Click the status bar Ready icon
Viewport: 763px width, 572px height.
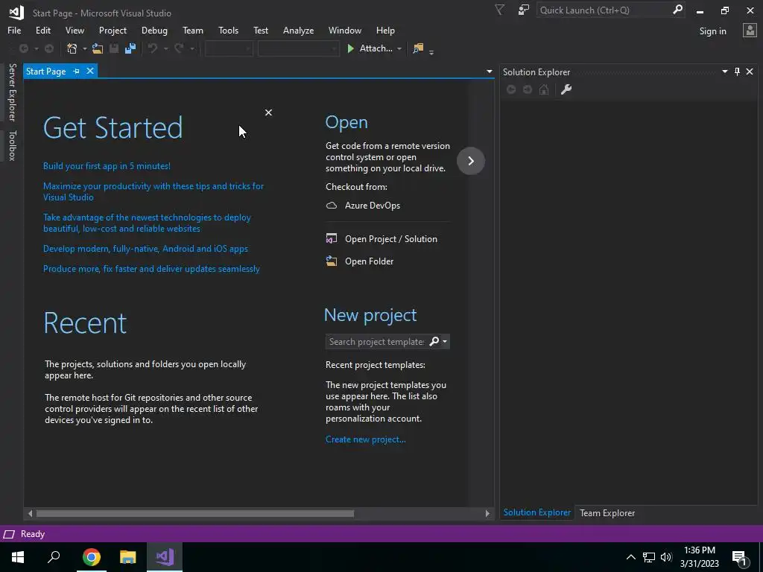click(x=9, y=534)
